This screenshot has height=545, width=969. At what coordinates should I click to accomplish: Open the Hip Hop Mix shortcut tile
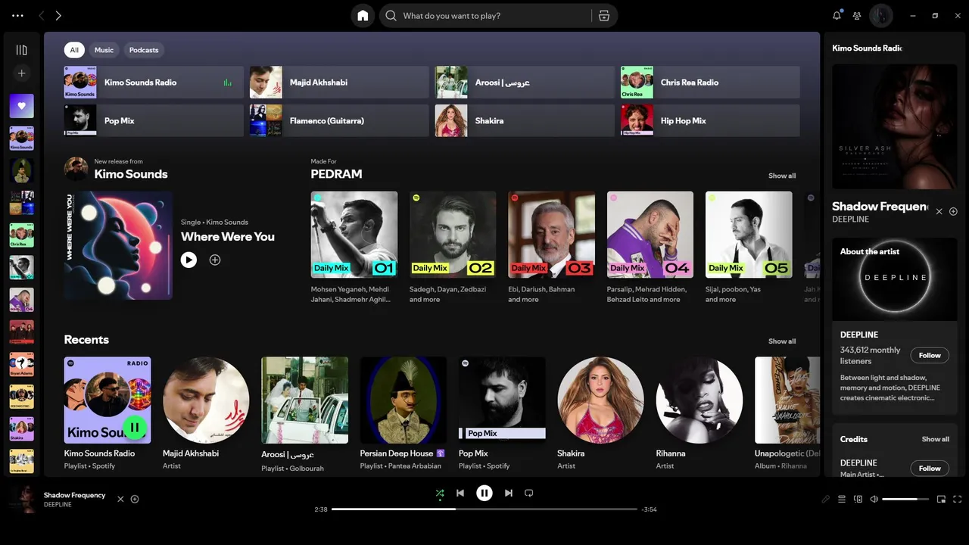click(x=710, y=120)
